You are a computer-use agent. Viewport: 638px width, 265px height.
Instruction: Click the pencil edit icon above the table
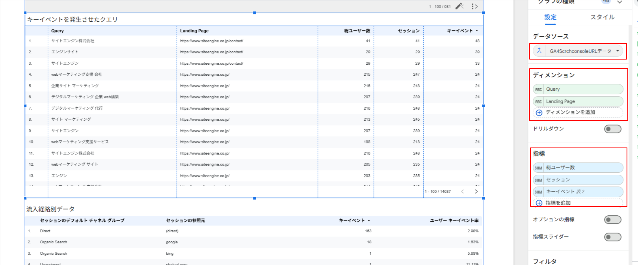pos(459,6)
